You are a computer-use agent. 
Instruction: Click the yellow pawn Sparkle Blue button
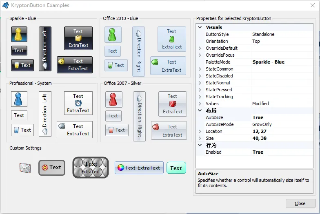click(19, 35)
